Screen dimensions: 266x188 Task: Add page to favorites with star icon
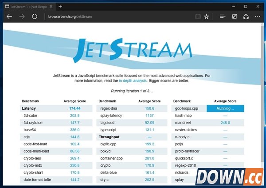pos(207,16)
